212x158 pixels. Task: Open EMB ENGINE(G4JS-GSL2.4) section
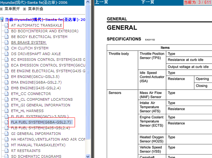click(x=36, y=88)
